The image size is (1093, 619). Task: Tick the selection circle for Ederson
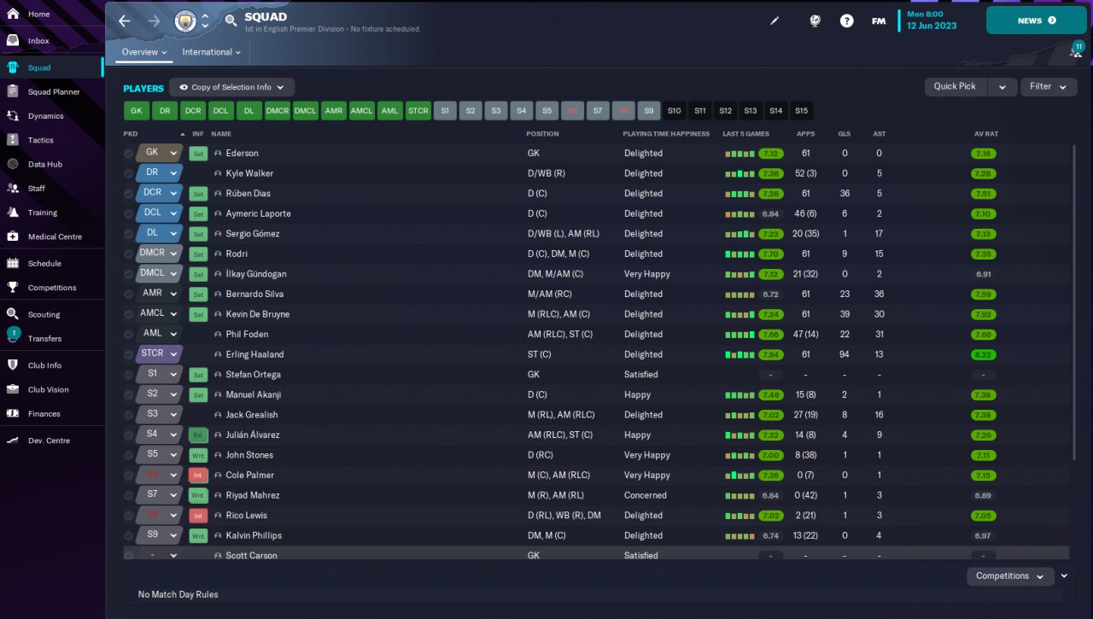[129, 154]
